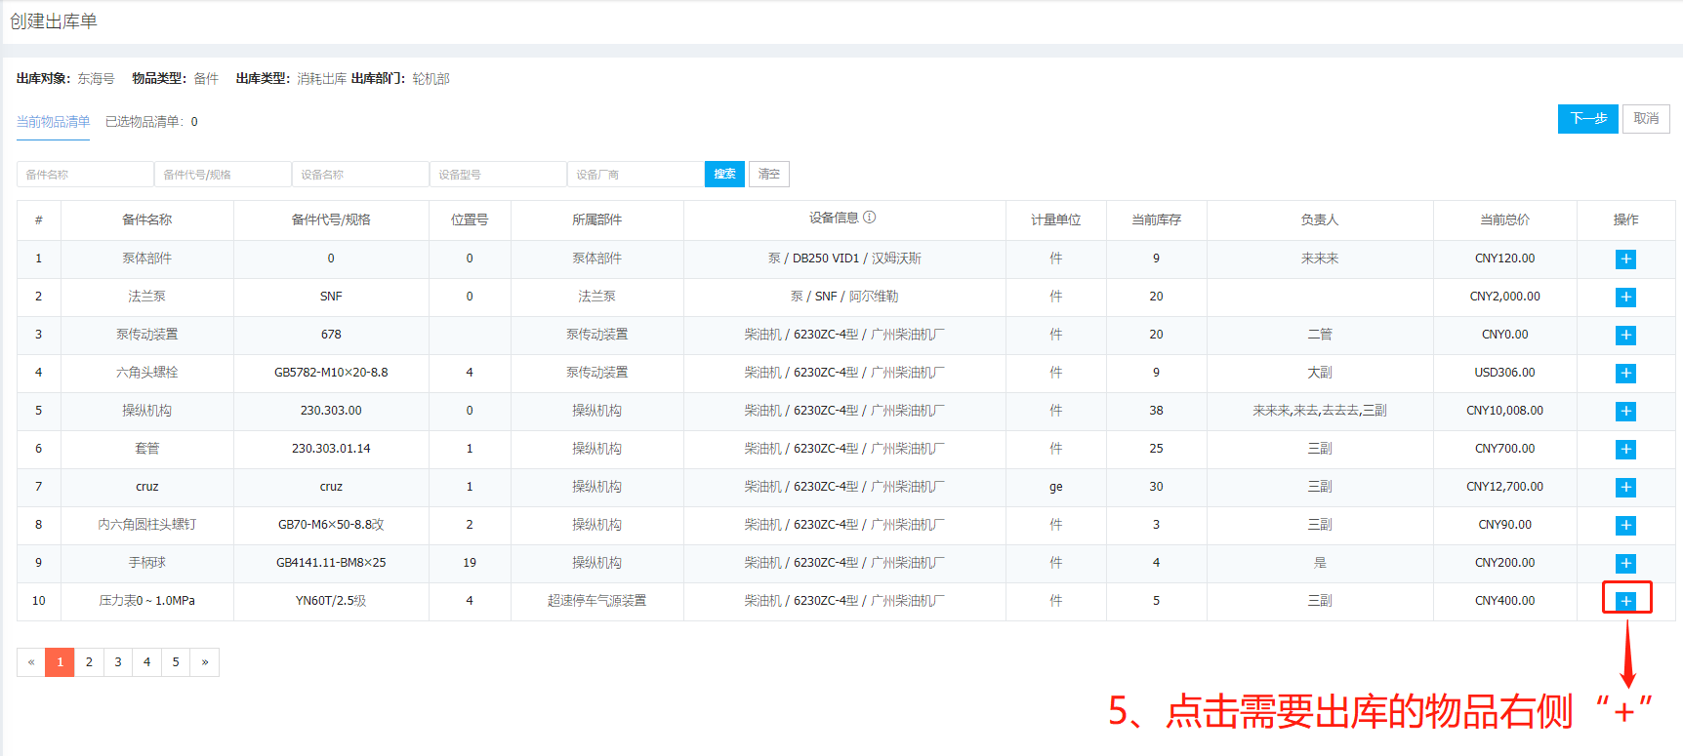Click price cell CNY2,000.00
1683x756 pixels.
(1504, 297)
